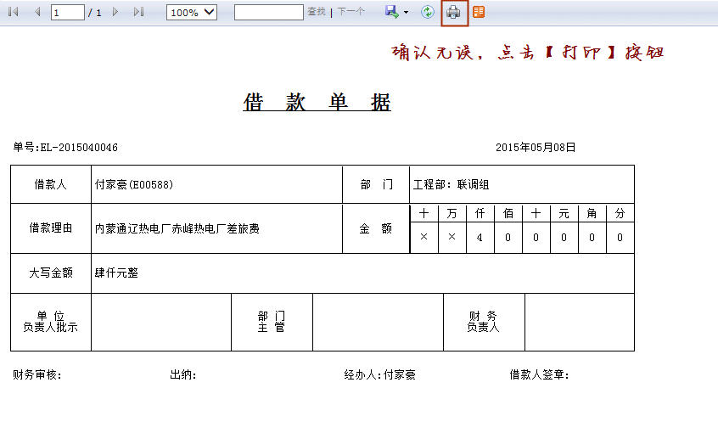This screenshot has width=718, height=433.
Task: Go to next page arrow
Action: click(x=115, y=12)
